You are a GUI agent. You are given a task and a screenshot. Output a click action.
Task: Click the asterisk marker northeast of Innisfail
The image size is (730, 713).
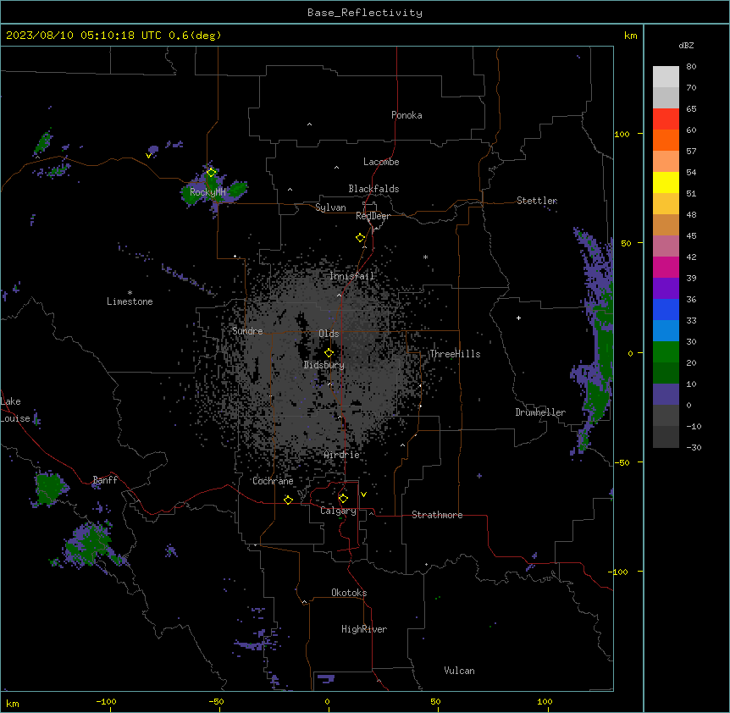click(x=425, y=257)
